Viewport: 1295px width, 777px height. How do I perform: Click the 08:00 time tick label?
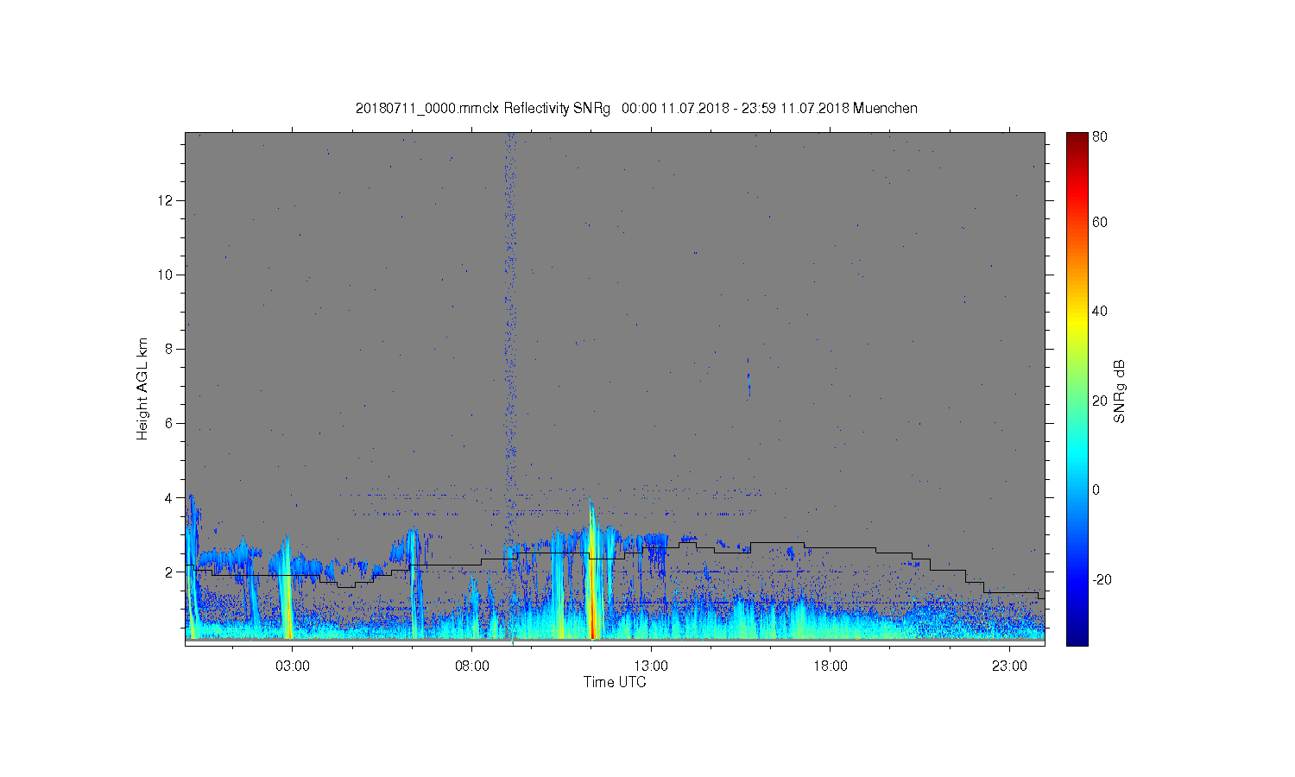pyautogui.click(x=472, y=666)
